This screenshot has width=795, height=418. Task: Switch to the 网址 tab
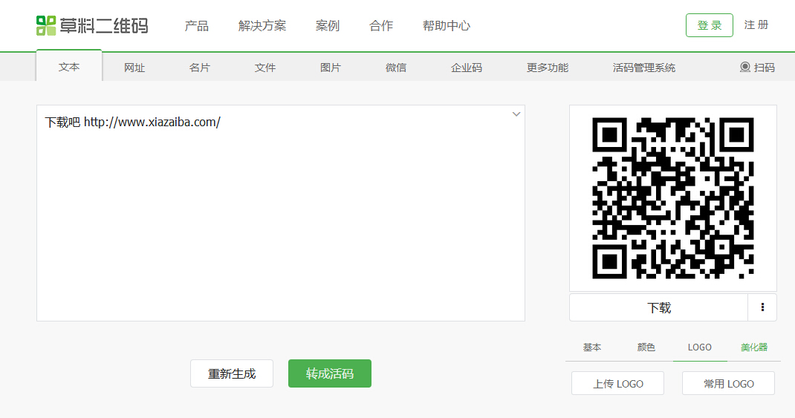[134, 68]
